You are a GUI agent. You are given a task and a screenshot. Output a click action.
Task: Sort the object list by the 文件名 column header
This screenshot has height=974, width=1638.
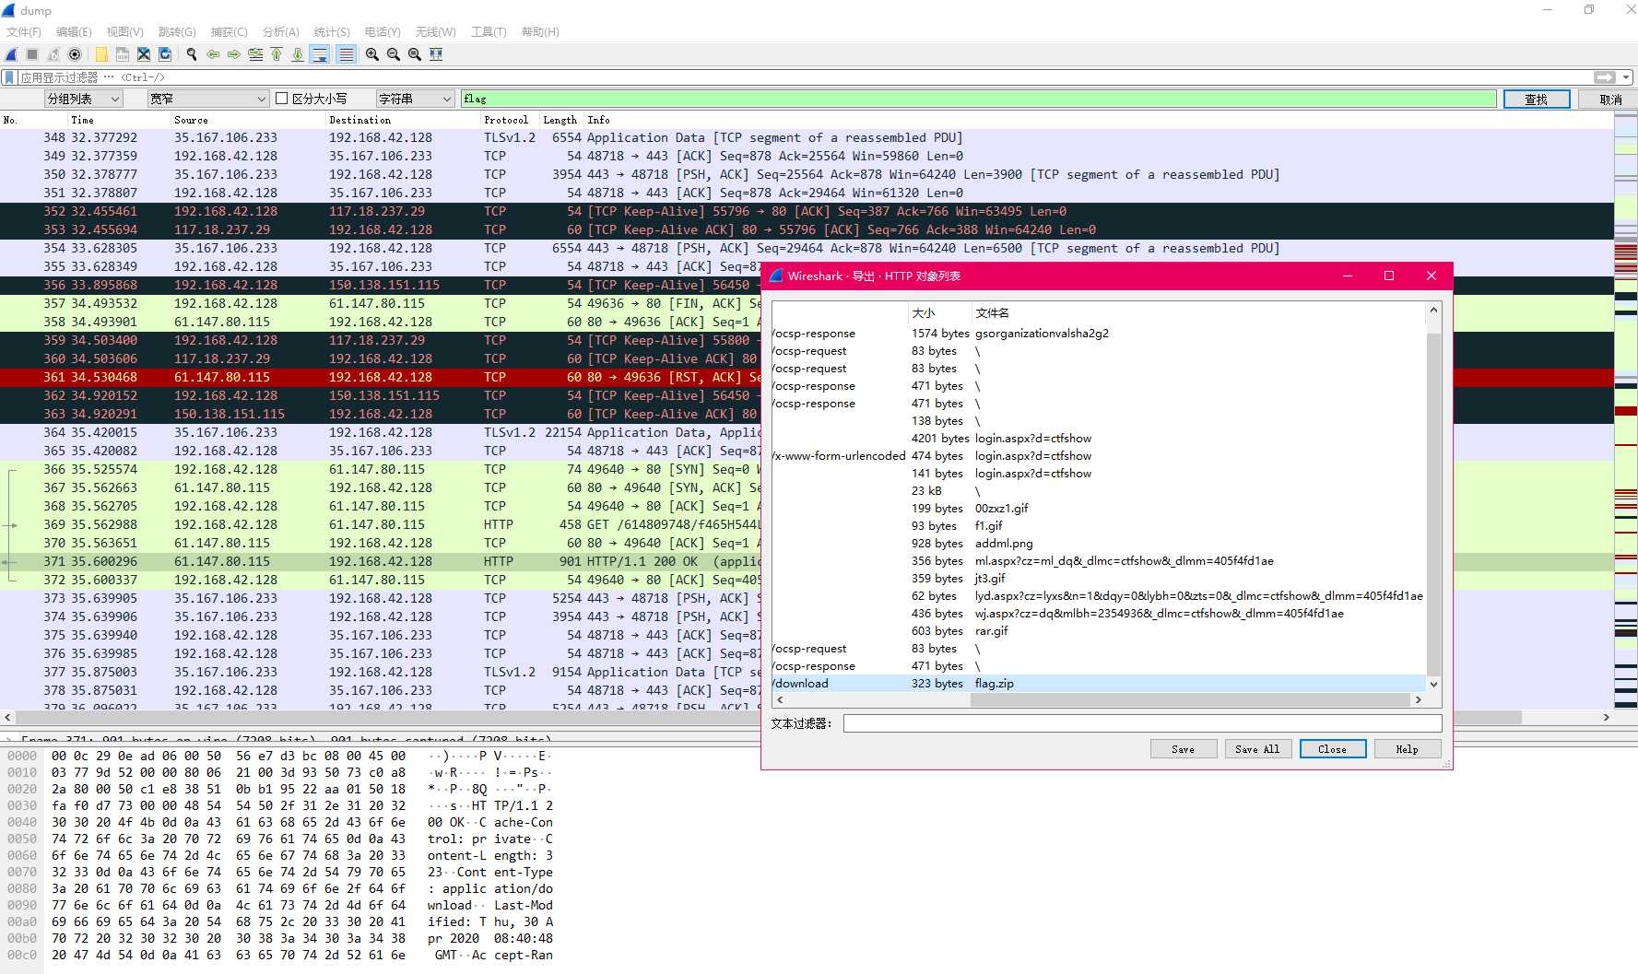point(1198,313)
